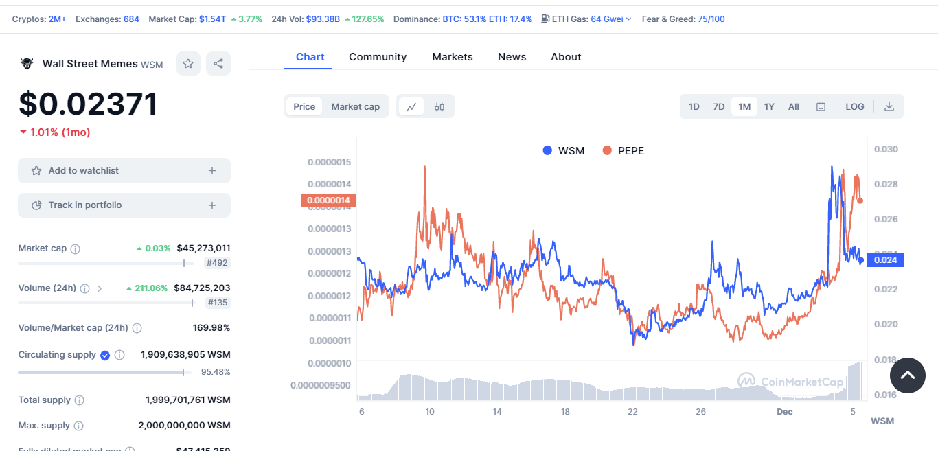
Task: Select 1M time range
Action: point(744,106)
